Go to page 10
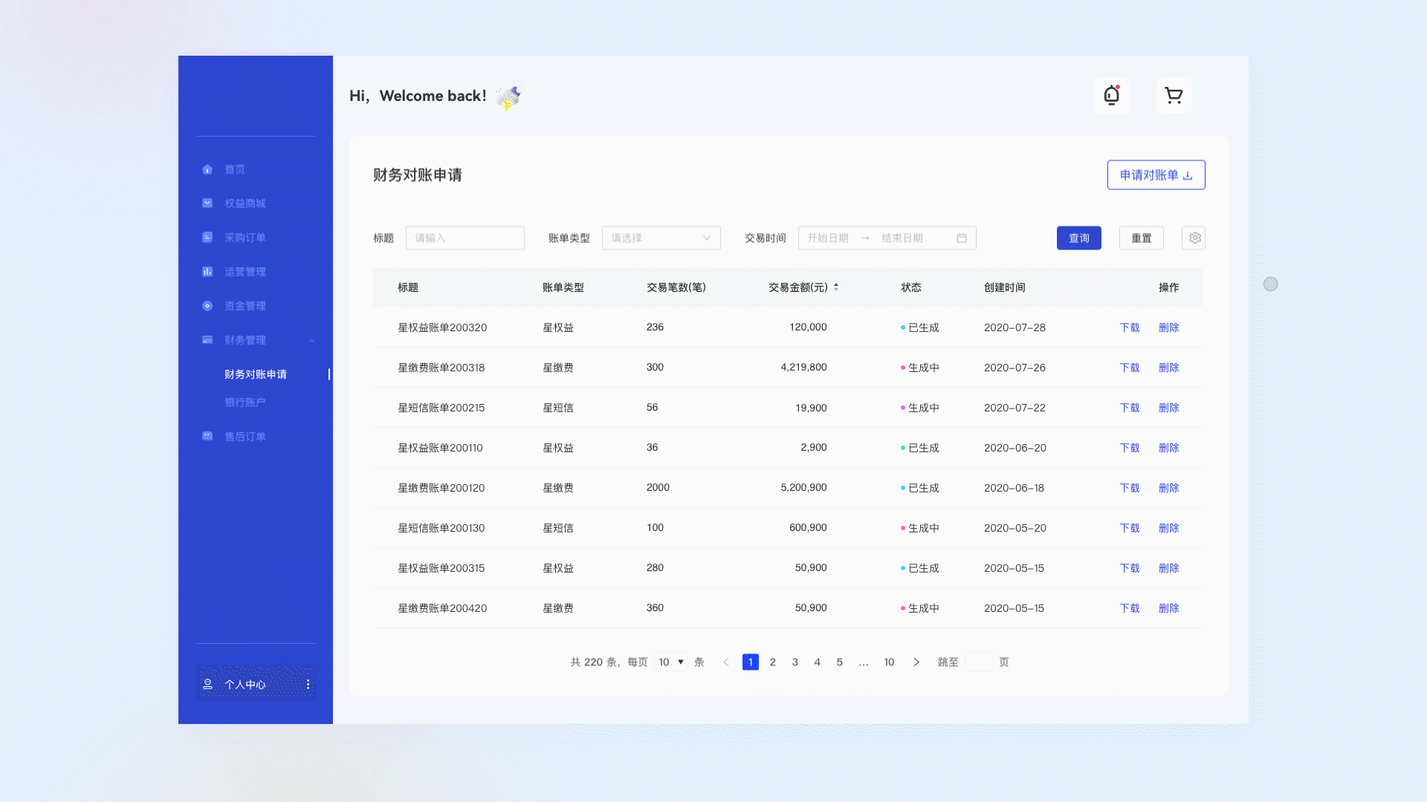The width and height of the screenshot is (1427, 802). pos(889,662)
